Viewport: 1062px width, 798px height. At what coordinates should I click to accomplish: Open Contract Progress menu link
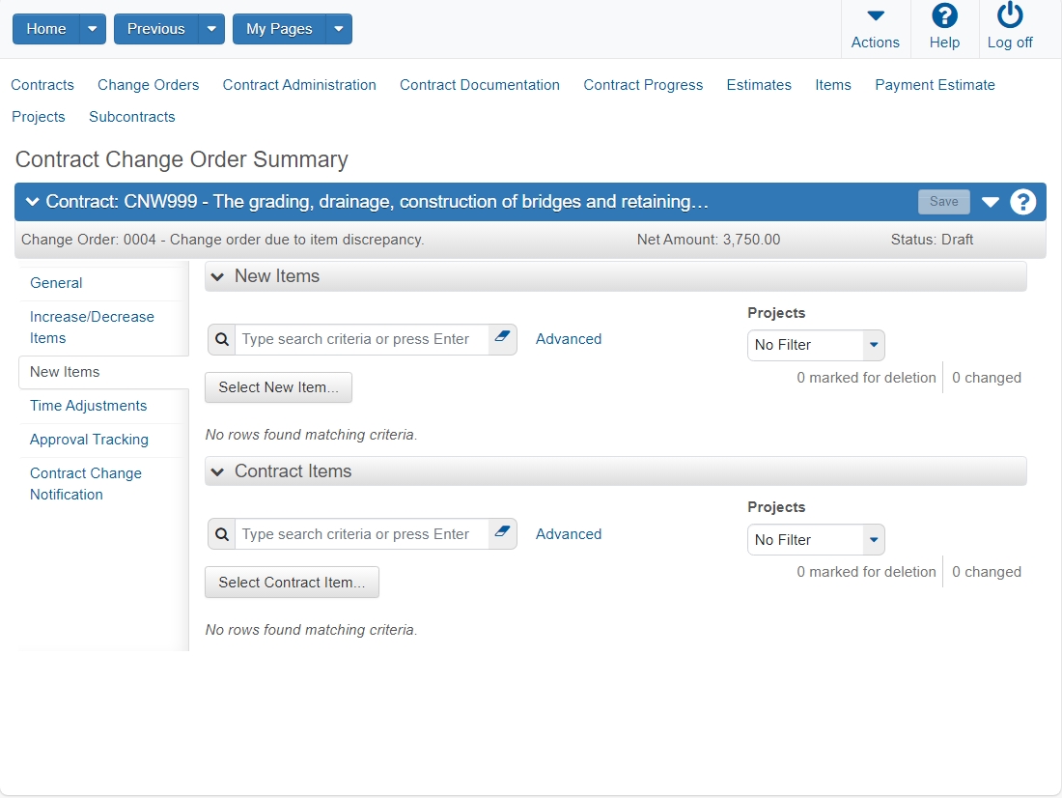tap(643, 85)
